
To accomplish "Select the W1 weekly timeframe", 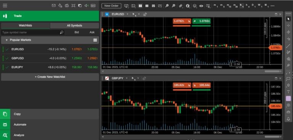I will [260, 6].
